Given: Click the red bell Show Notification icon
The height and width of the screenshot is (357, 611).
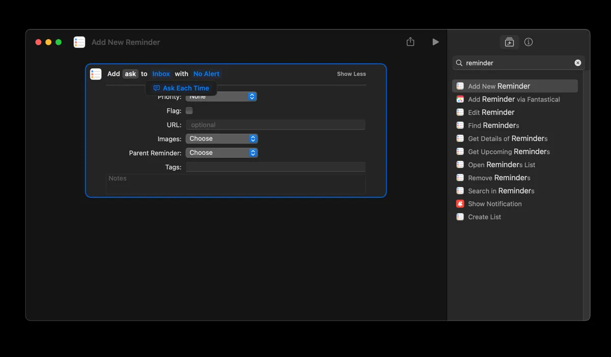Looking at the screenshot, I should [460, 204].
